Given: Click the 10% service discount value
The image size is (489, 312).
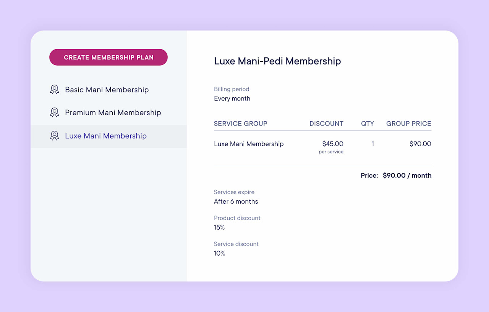Looking at the screenshot, I should pyautogui.click(x=219, y=253).
